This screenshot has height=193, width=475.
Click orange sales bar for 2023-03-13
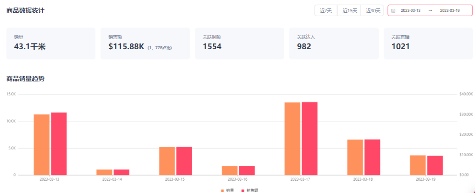pyautogui.click(x=41, y=145)
